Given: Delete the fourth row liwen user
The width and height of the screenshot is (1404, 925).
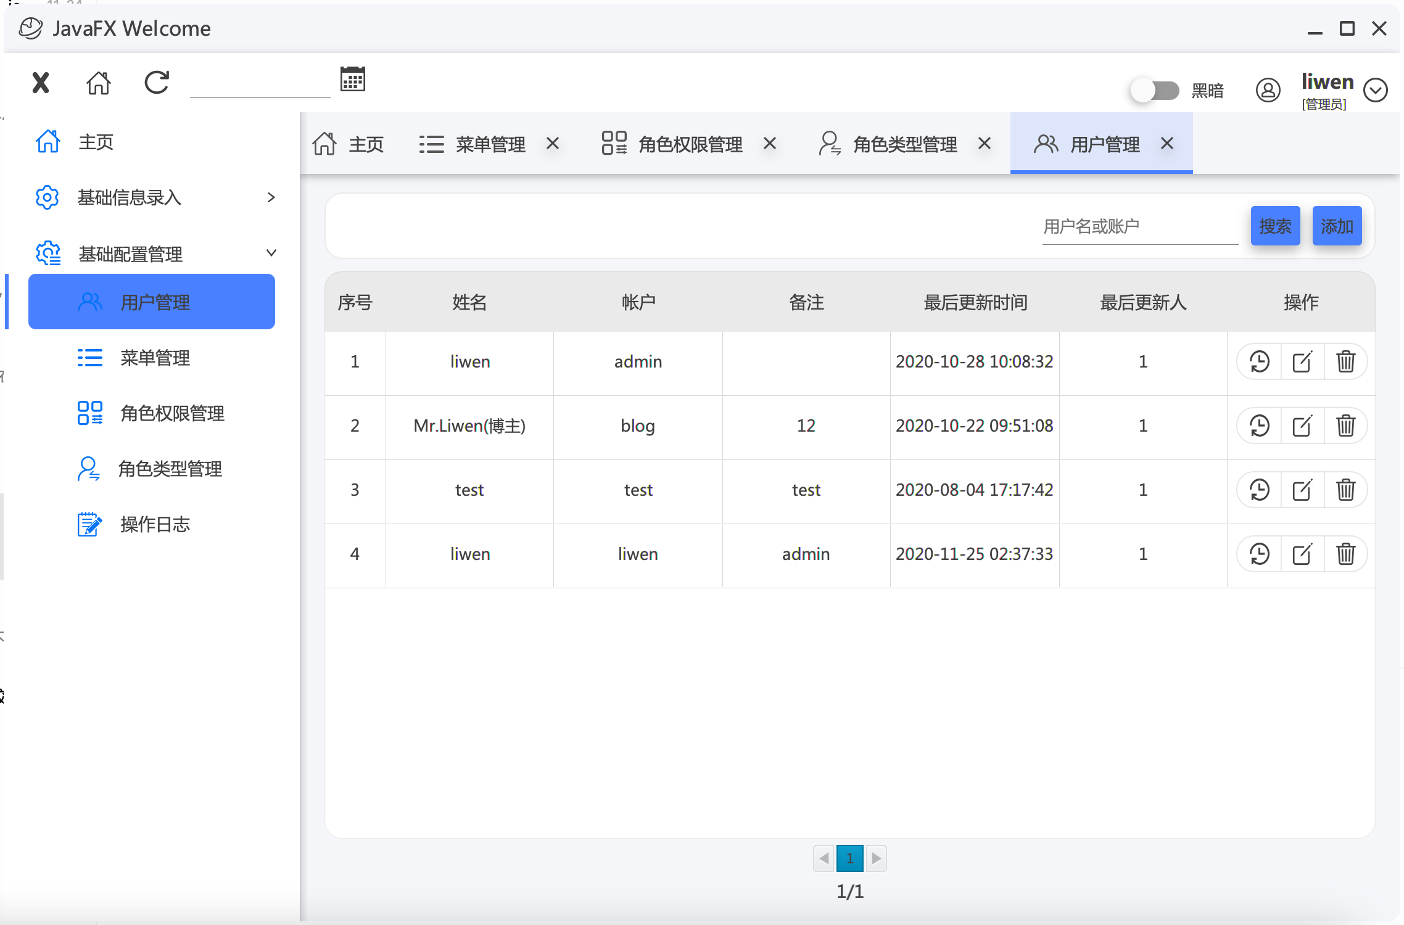Looking at the screenshot, I should tap(1345, 554).
